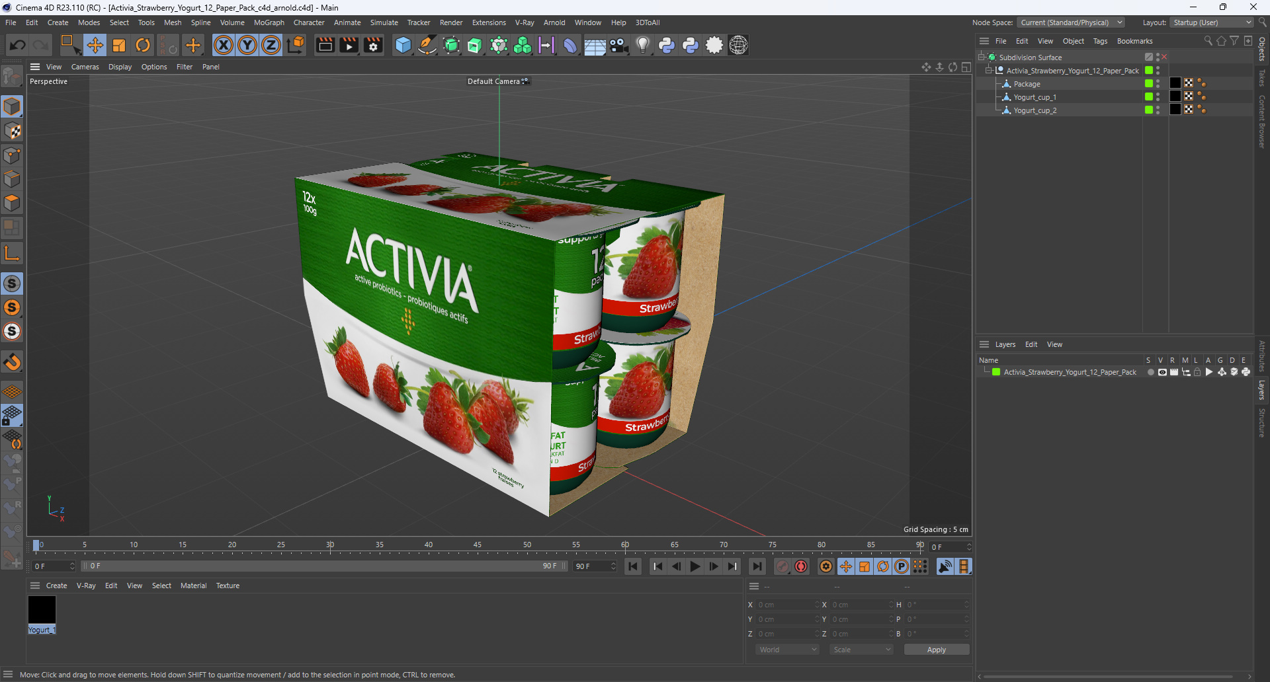Select the Yogurt_1 material thumbnail
The width and height of the screenshot is (1270, 682).
click(42, 609)
